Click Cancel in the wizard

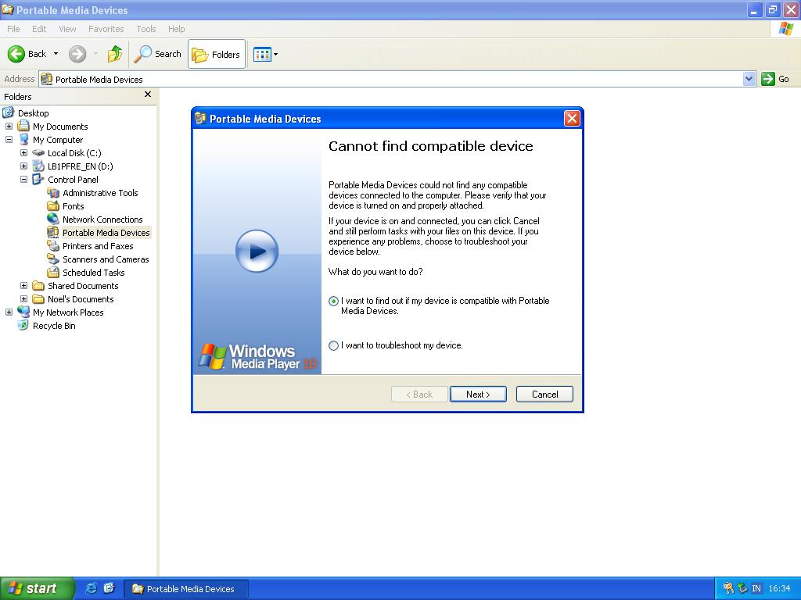tap(544, 395)
